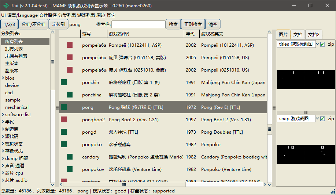Viewport: 336px width, 195px height.
Task: Open the 周边 menu
Action: pos(101,15)
